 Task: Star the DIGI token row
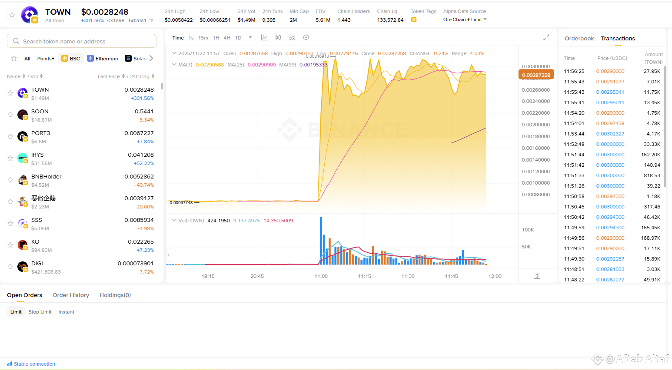click(x=10, y=267)
